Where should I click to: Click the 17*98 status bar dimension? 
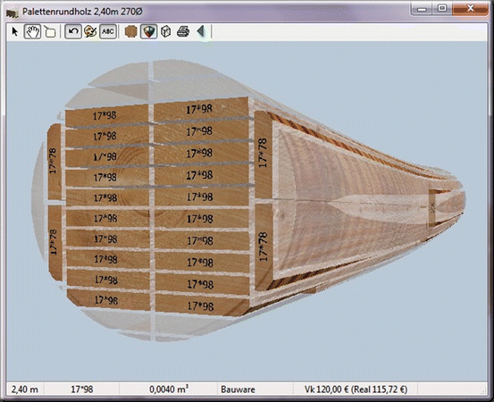click(x=82, y=389)
